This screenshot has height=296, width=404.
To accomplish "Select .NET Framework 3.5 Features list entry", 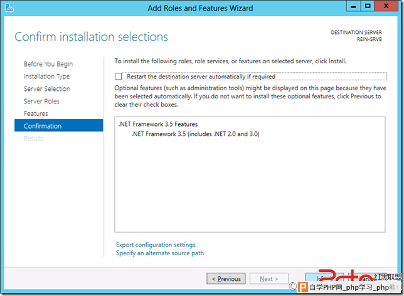I will [x=158, y=124].
